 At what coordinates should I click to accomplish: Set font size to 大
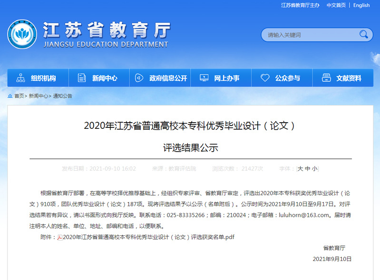tap(300, 169)
